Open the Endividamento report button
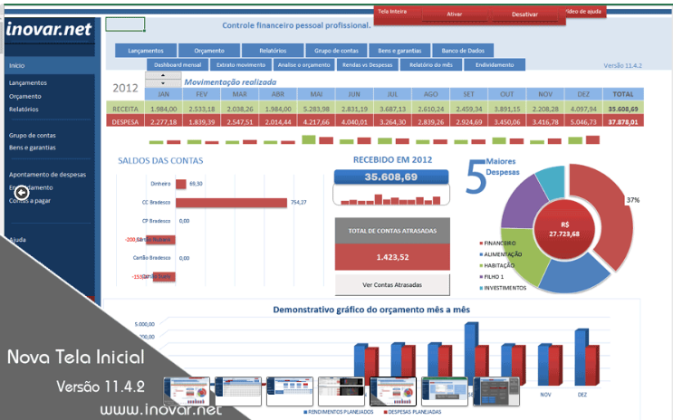The width and height of the screenshot is (673, 420). (x=495, y=65)
